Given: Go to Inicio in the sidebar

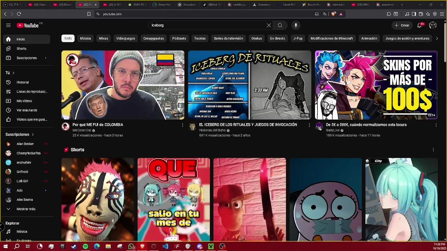Looking at the screenshot, I should [x=27, y=39].
